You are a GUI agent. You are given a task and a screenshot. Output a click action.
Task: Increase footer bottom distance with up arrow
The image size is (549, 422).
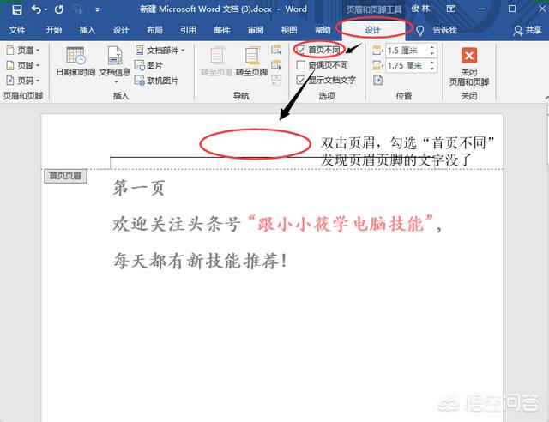[432, 63]
